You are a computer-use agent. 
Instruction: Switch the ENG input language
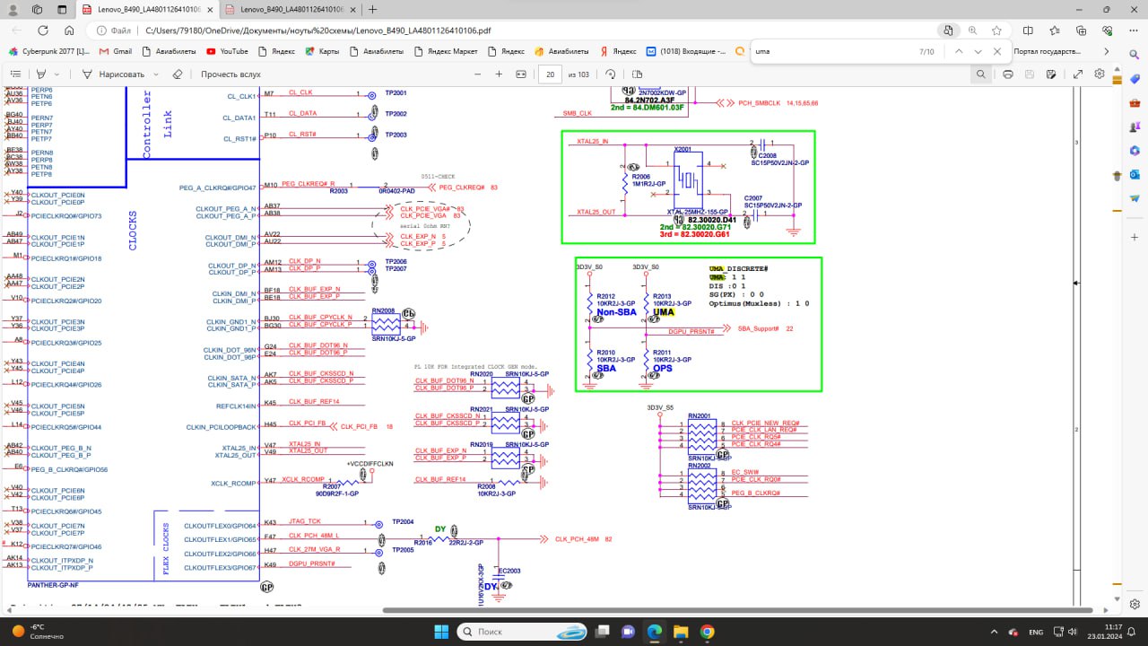[1036, 632]
